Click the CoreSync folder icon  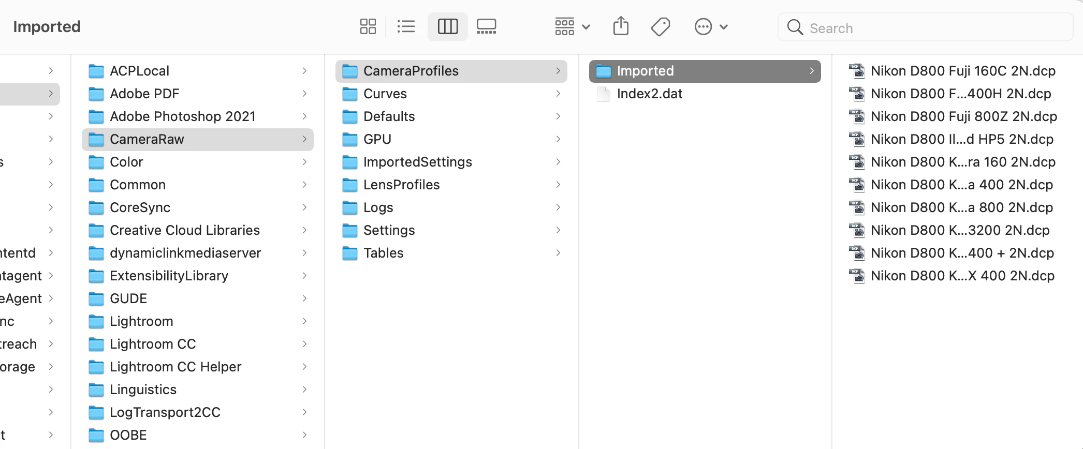coord(96,207)
